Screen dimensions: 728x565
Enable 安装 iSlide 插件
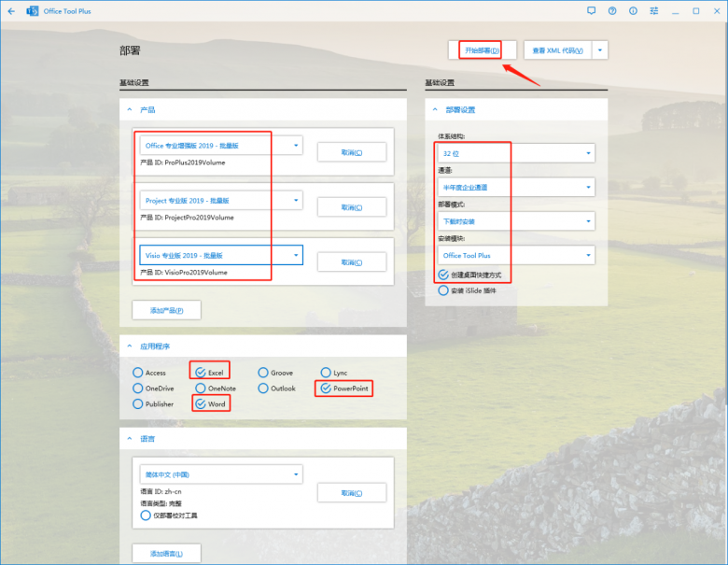pos(443,290)
